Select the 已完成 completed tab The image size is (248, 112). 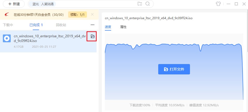(36, 25)
